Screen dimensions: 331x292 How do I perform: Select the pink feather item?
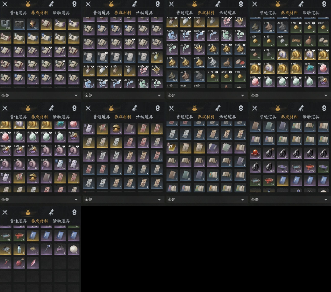33,263
